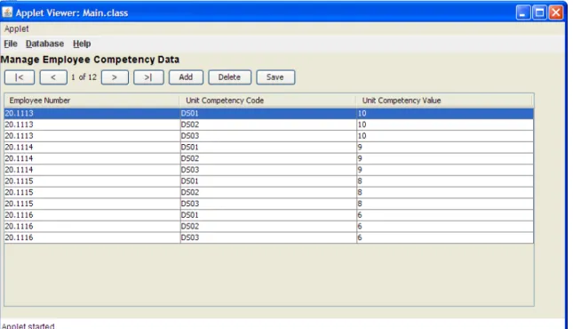The height and width of the screenshot is (329, 573).
Task: Click value 9 in 20.1114 DS03 row
Action: [x=445, y=170]
